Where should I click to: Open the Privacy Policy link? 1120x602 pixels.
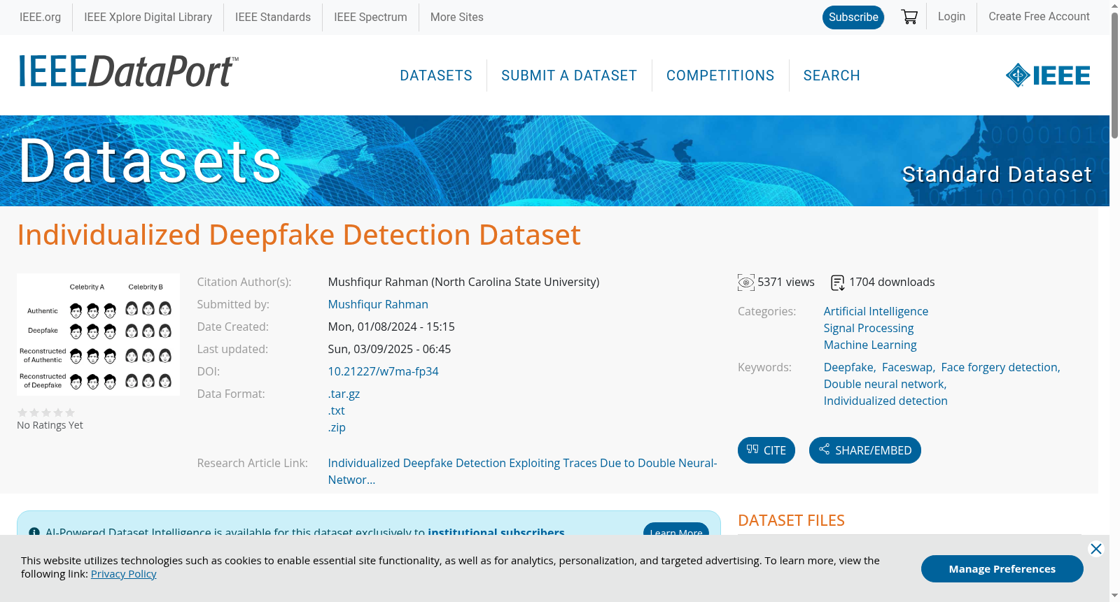click(x=123, y=574)
